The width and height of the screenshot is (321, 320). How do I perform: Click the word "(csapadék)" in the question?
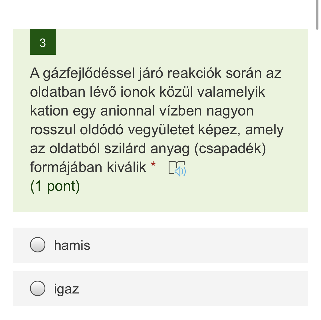230,149
